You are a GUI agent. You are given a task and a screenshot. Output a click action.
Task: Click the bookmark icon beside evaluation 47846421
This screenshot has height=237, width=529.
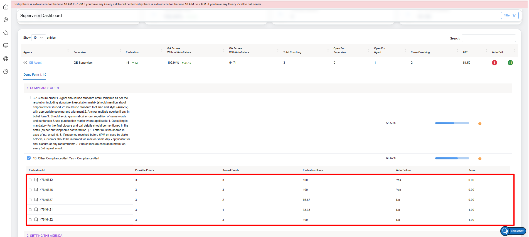click(x=36, y=210)
